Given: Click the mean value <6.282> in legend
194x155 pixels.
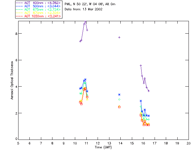Looking at the screenshot, I should coord(54,3).
